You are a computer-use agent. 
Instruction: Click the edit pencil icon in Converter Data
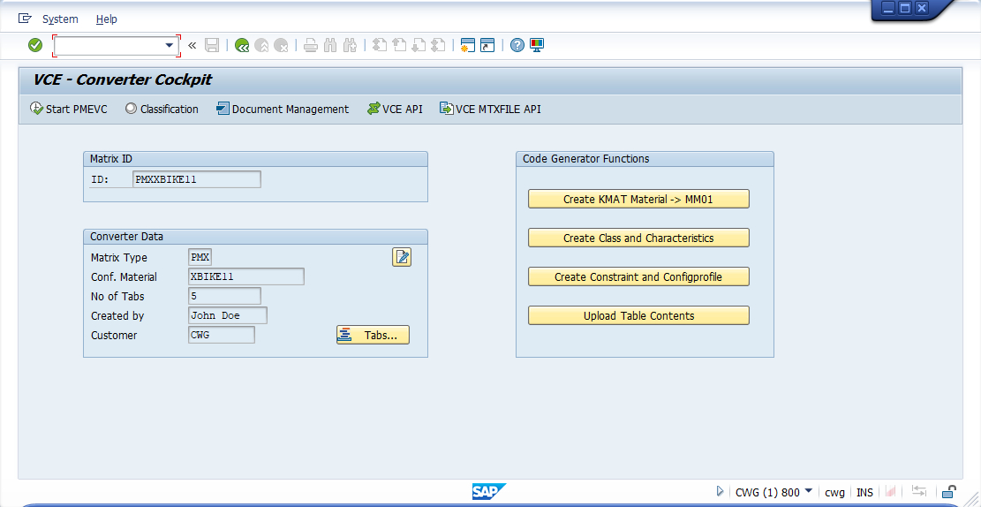402,257
